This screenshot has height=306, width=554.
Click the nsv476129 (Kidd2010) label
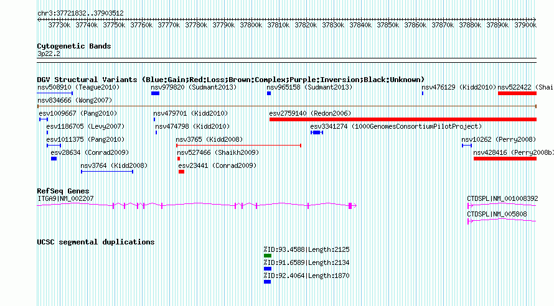459,87
